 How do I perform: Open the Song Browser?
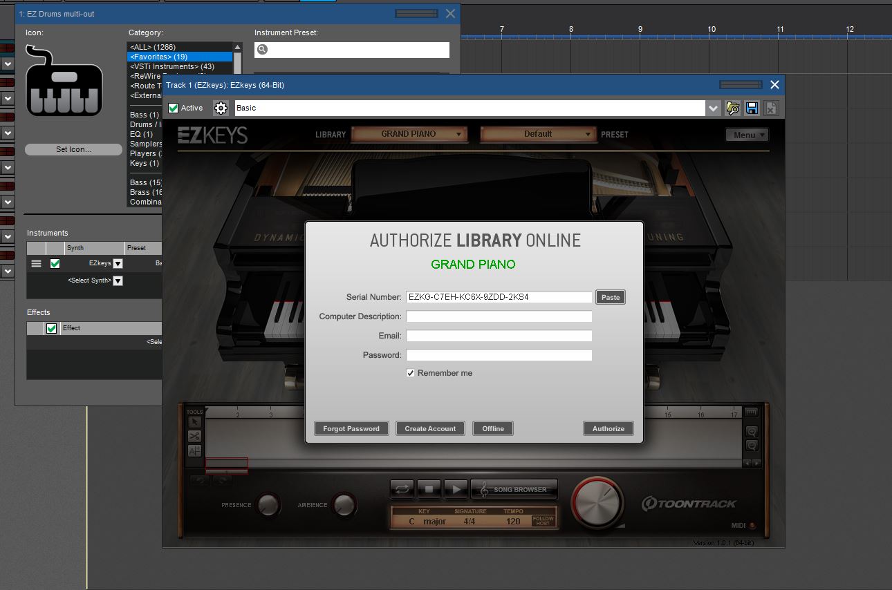pos(514,489)
